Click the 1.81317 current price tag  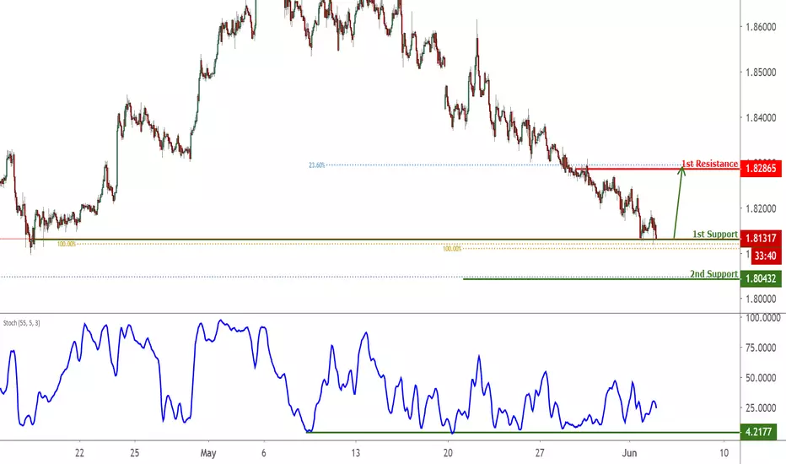pyautogui.click(x=761, y=239)
